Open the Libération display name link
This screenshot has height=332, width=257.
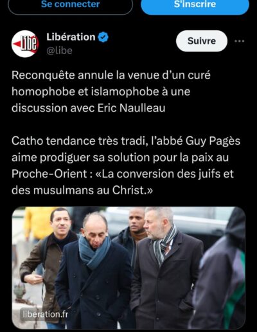coord(71,37)
